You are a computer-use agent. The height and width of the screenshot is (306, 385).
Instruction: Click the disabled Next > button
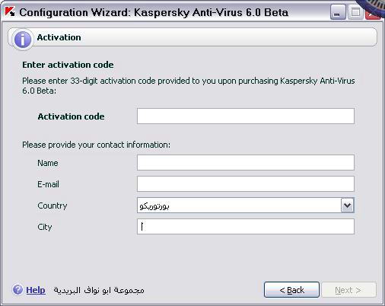coord(348,289)
